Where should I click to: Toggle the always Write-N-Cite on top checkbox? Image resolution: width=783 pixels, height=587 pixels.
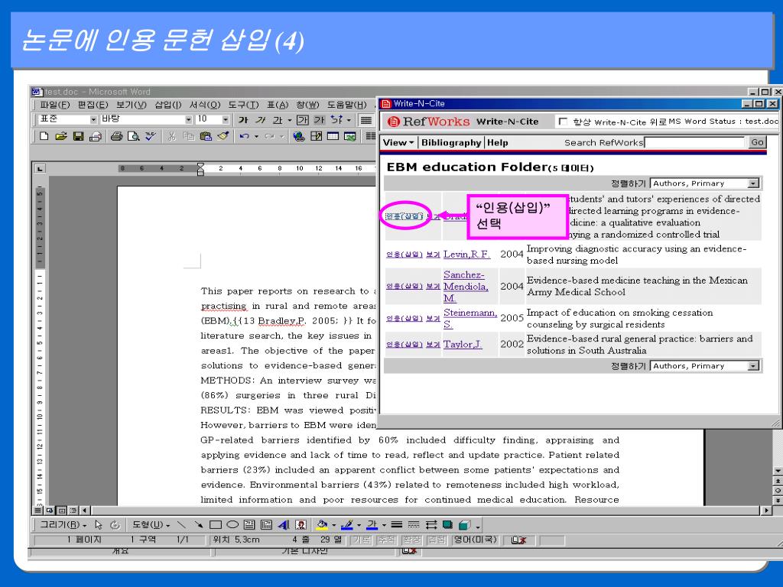point(563,122)
